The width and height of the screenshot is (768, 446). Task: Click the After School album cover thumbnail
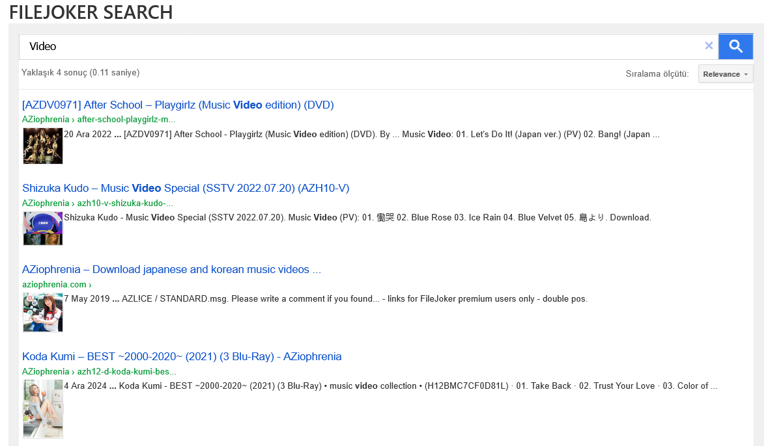(43, 146)
